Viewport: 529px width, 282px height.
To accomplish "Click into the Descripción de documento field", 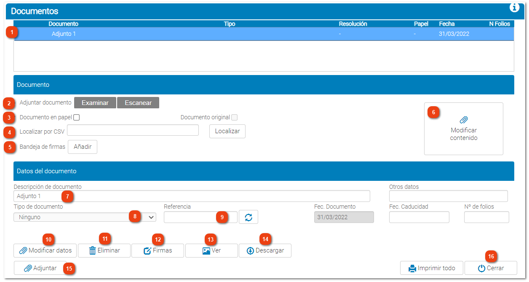I will pyautogui.click(x=192, y=196).
